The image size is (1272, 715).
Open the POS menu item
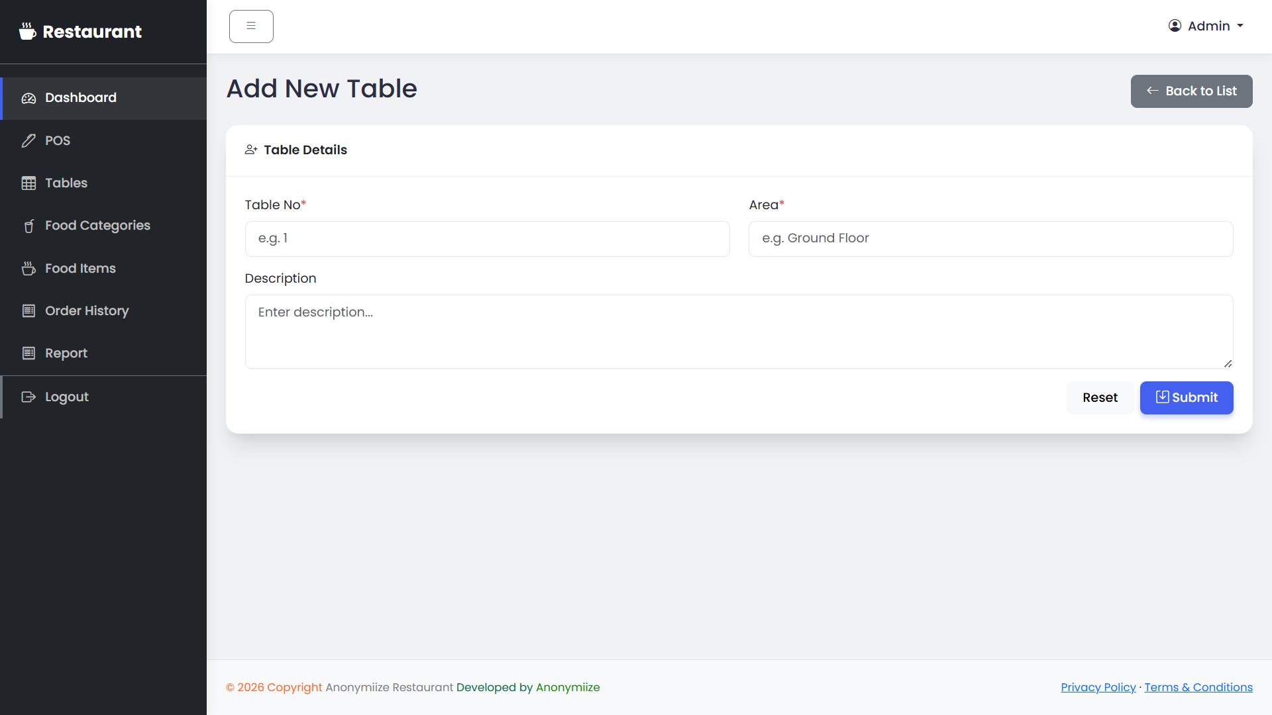103,140
